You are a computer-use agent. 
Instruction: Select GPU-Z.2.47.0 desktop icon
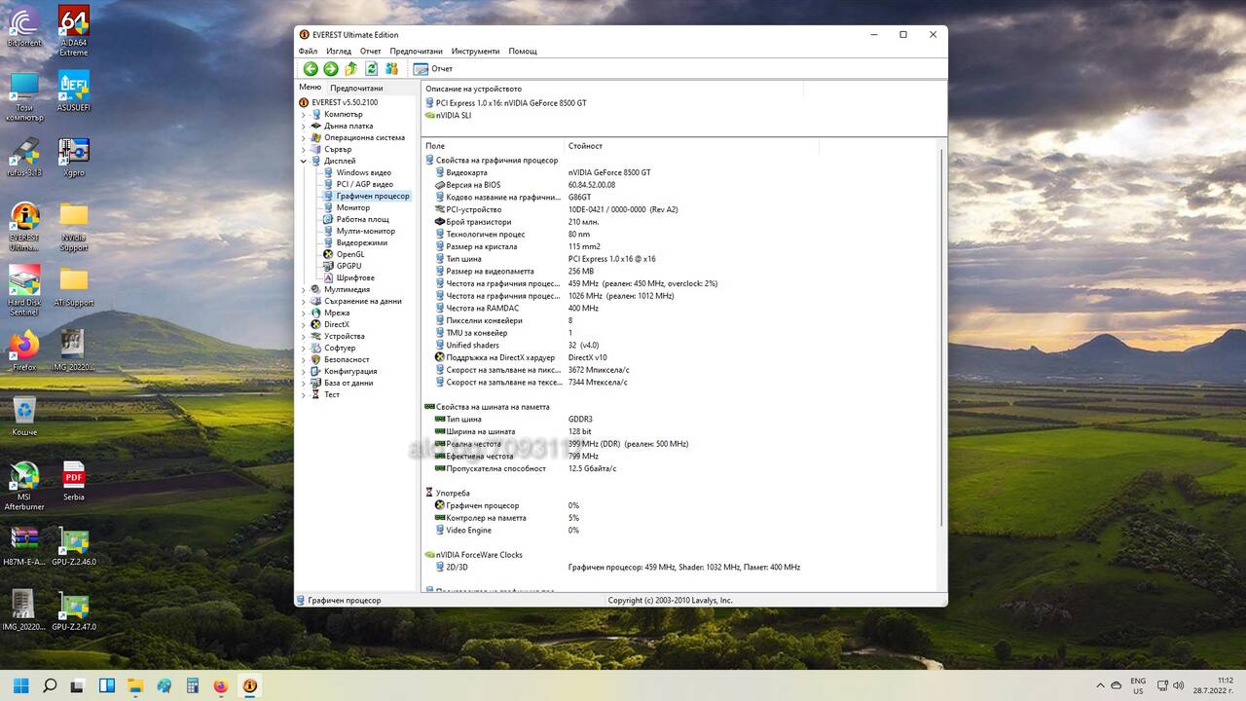74,611
